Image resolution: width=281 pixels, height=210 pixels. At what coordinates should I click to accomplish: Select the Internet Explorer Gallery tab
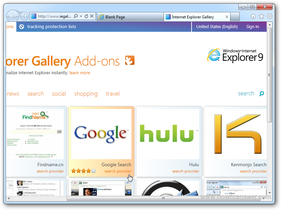pos(197,17)
